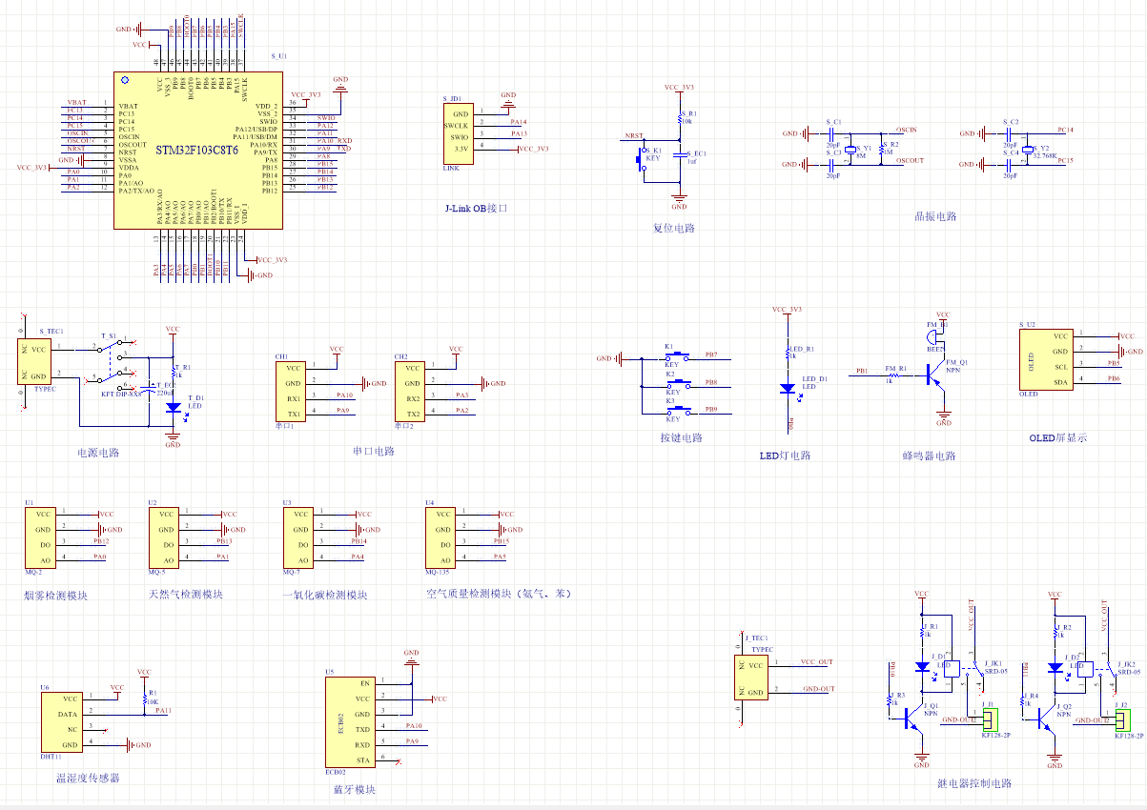Click the '蜂鸣器电路' caption
The image size is (1147, 810).
tap(929, 456)
